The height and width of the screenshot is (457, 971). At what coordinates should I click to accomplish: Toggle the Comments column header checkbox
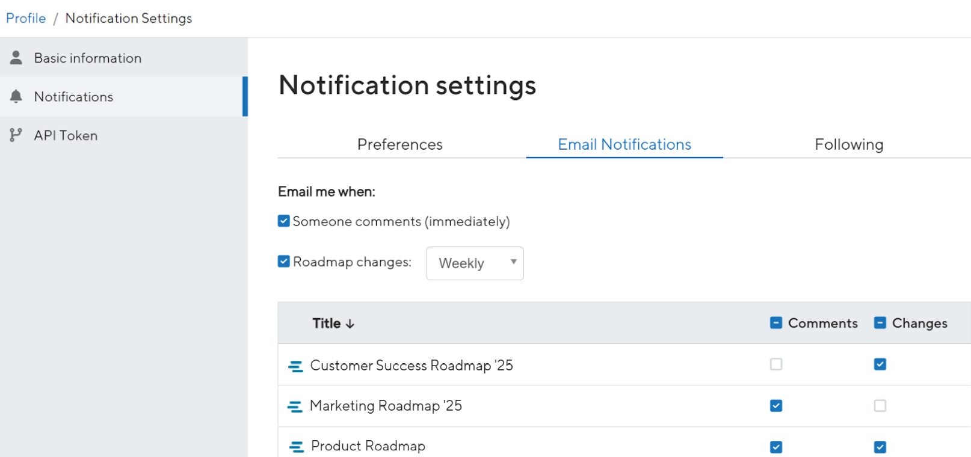coord(776,323)
